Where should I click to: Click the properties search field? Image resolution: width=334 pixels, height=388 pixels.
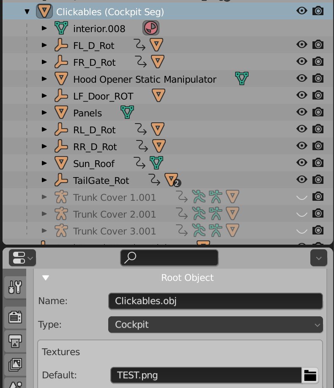tap(169, 258)
